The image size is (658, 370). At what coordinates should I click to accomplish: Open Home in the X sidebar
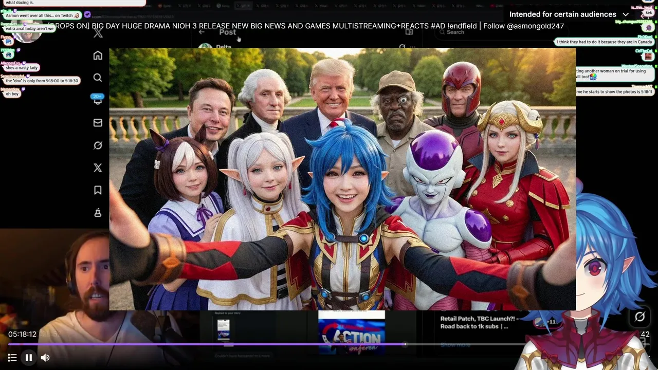(98, 55)
